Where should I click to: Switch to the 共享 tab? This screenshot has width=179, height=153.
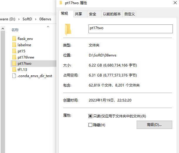(x=80, y=14)
